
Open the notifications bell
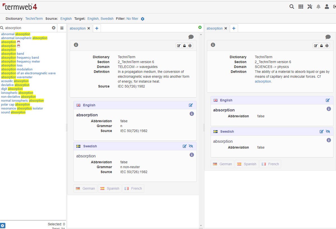pos(318,7)
